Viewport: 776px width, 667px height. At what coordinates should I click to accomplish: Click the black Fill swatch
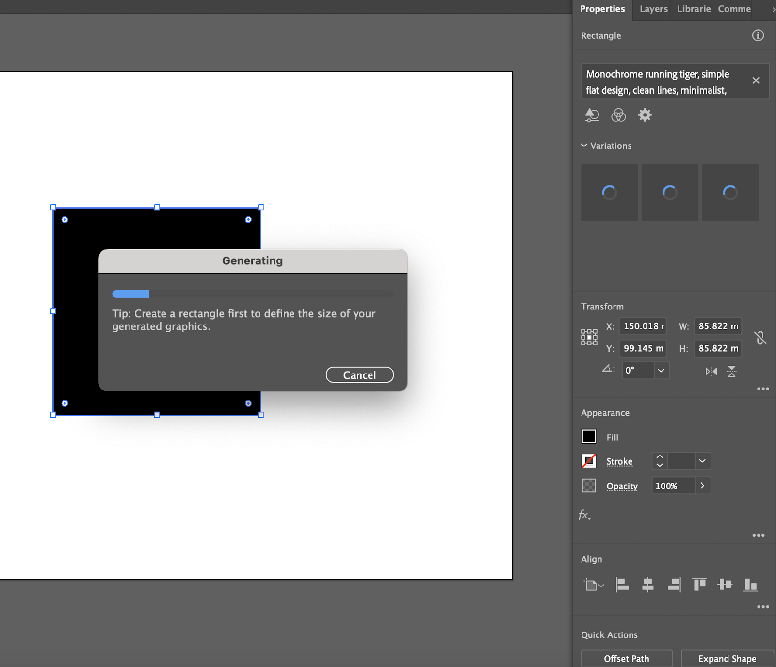(x=589, y=437)
